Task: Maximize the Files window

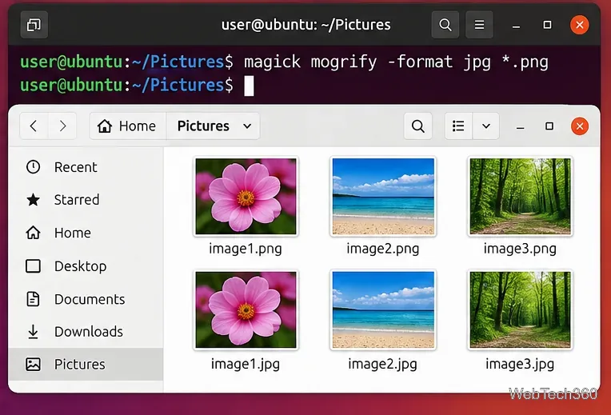Action: click(549, 126)
